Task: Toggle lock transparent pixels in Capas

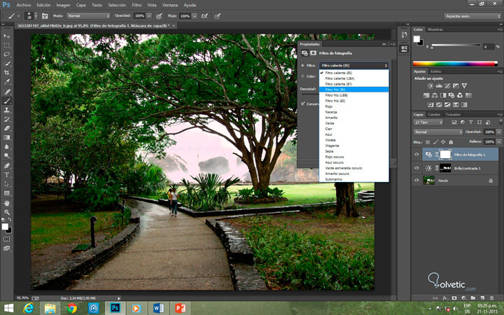Action: coord(428,141)
